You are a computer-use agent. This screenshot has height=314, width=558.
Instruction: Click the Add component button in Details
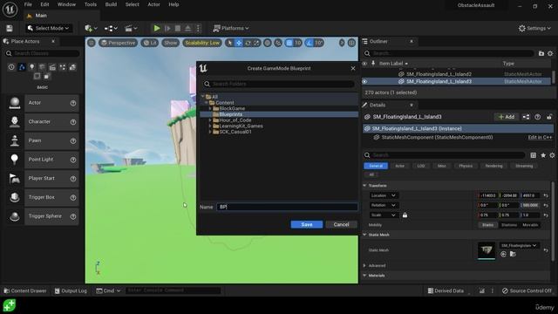tap(506, 117)
